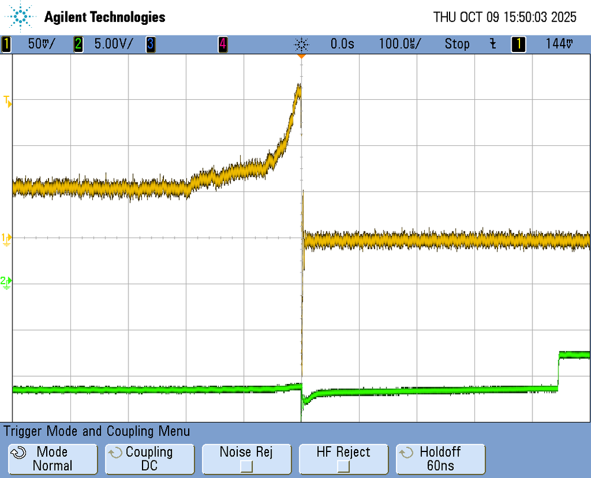Click the Agilent Technologies title text
The width and height of the screenshot is (591, 478).
coord(105,17)
